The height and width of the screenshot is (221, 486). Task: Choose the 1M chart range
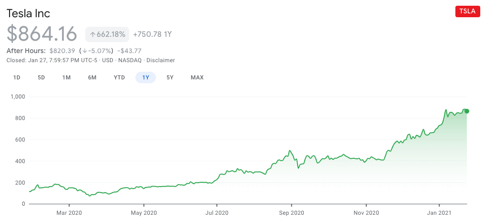(66, 77)
